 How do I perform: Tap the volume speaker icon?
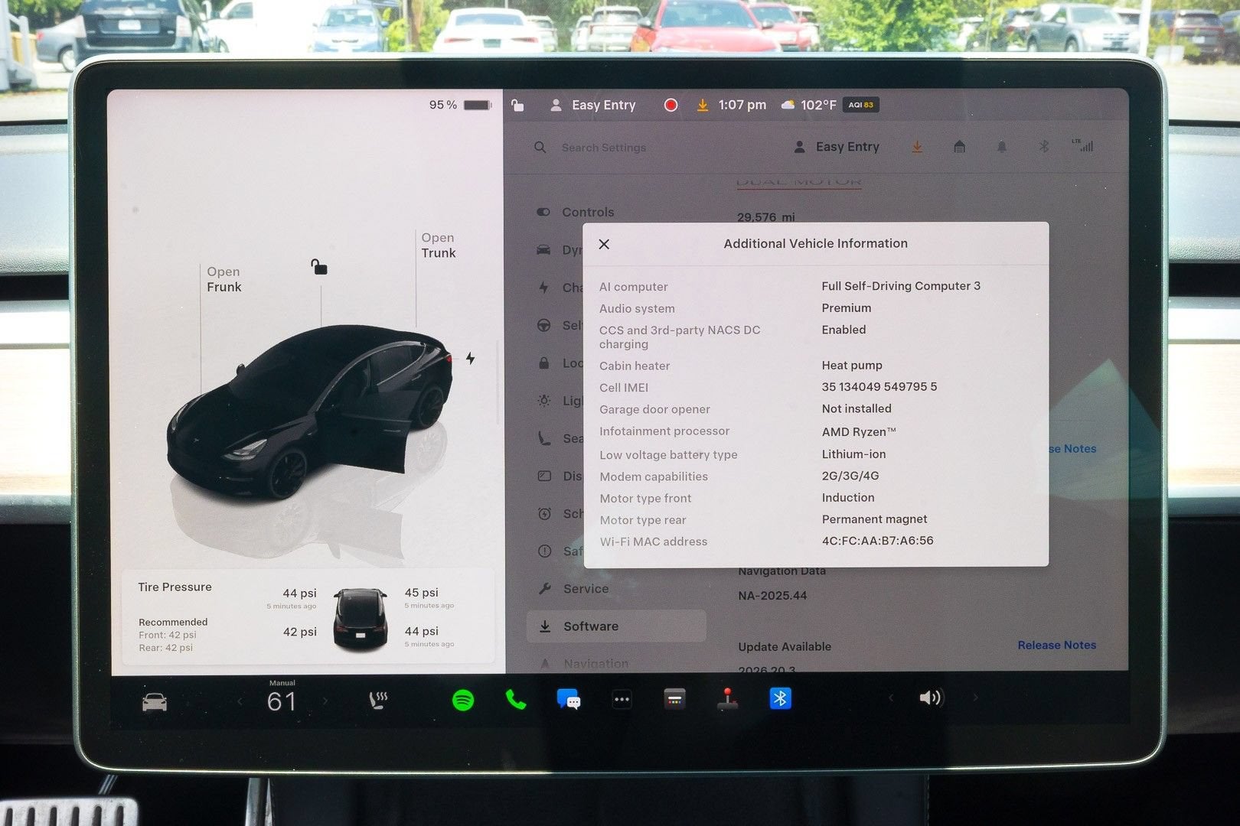click(x=931, y=698)
